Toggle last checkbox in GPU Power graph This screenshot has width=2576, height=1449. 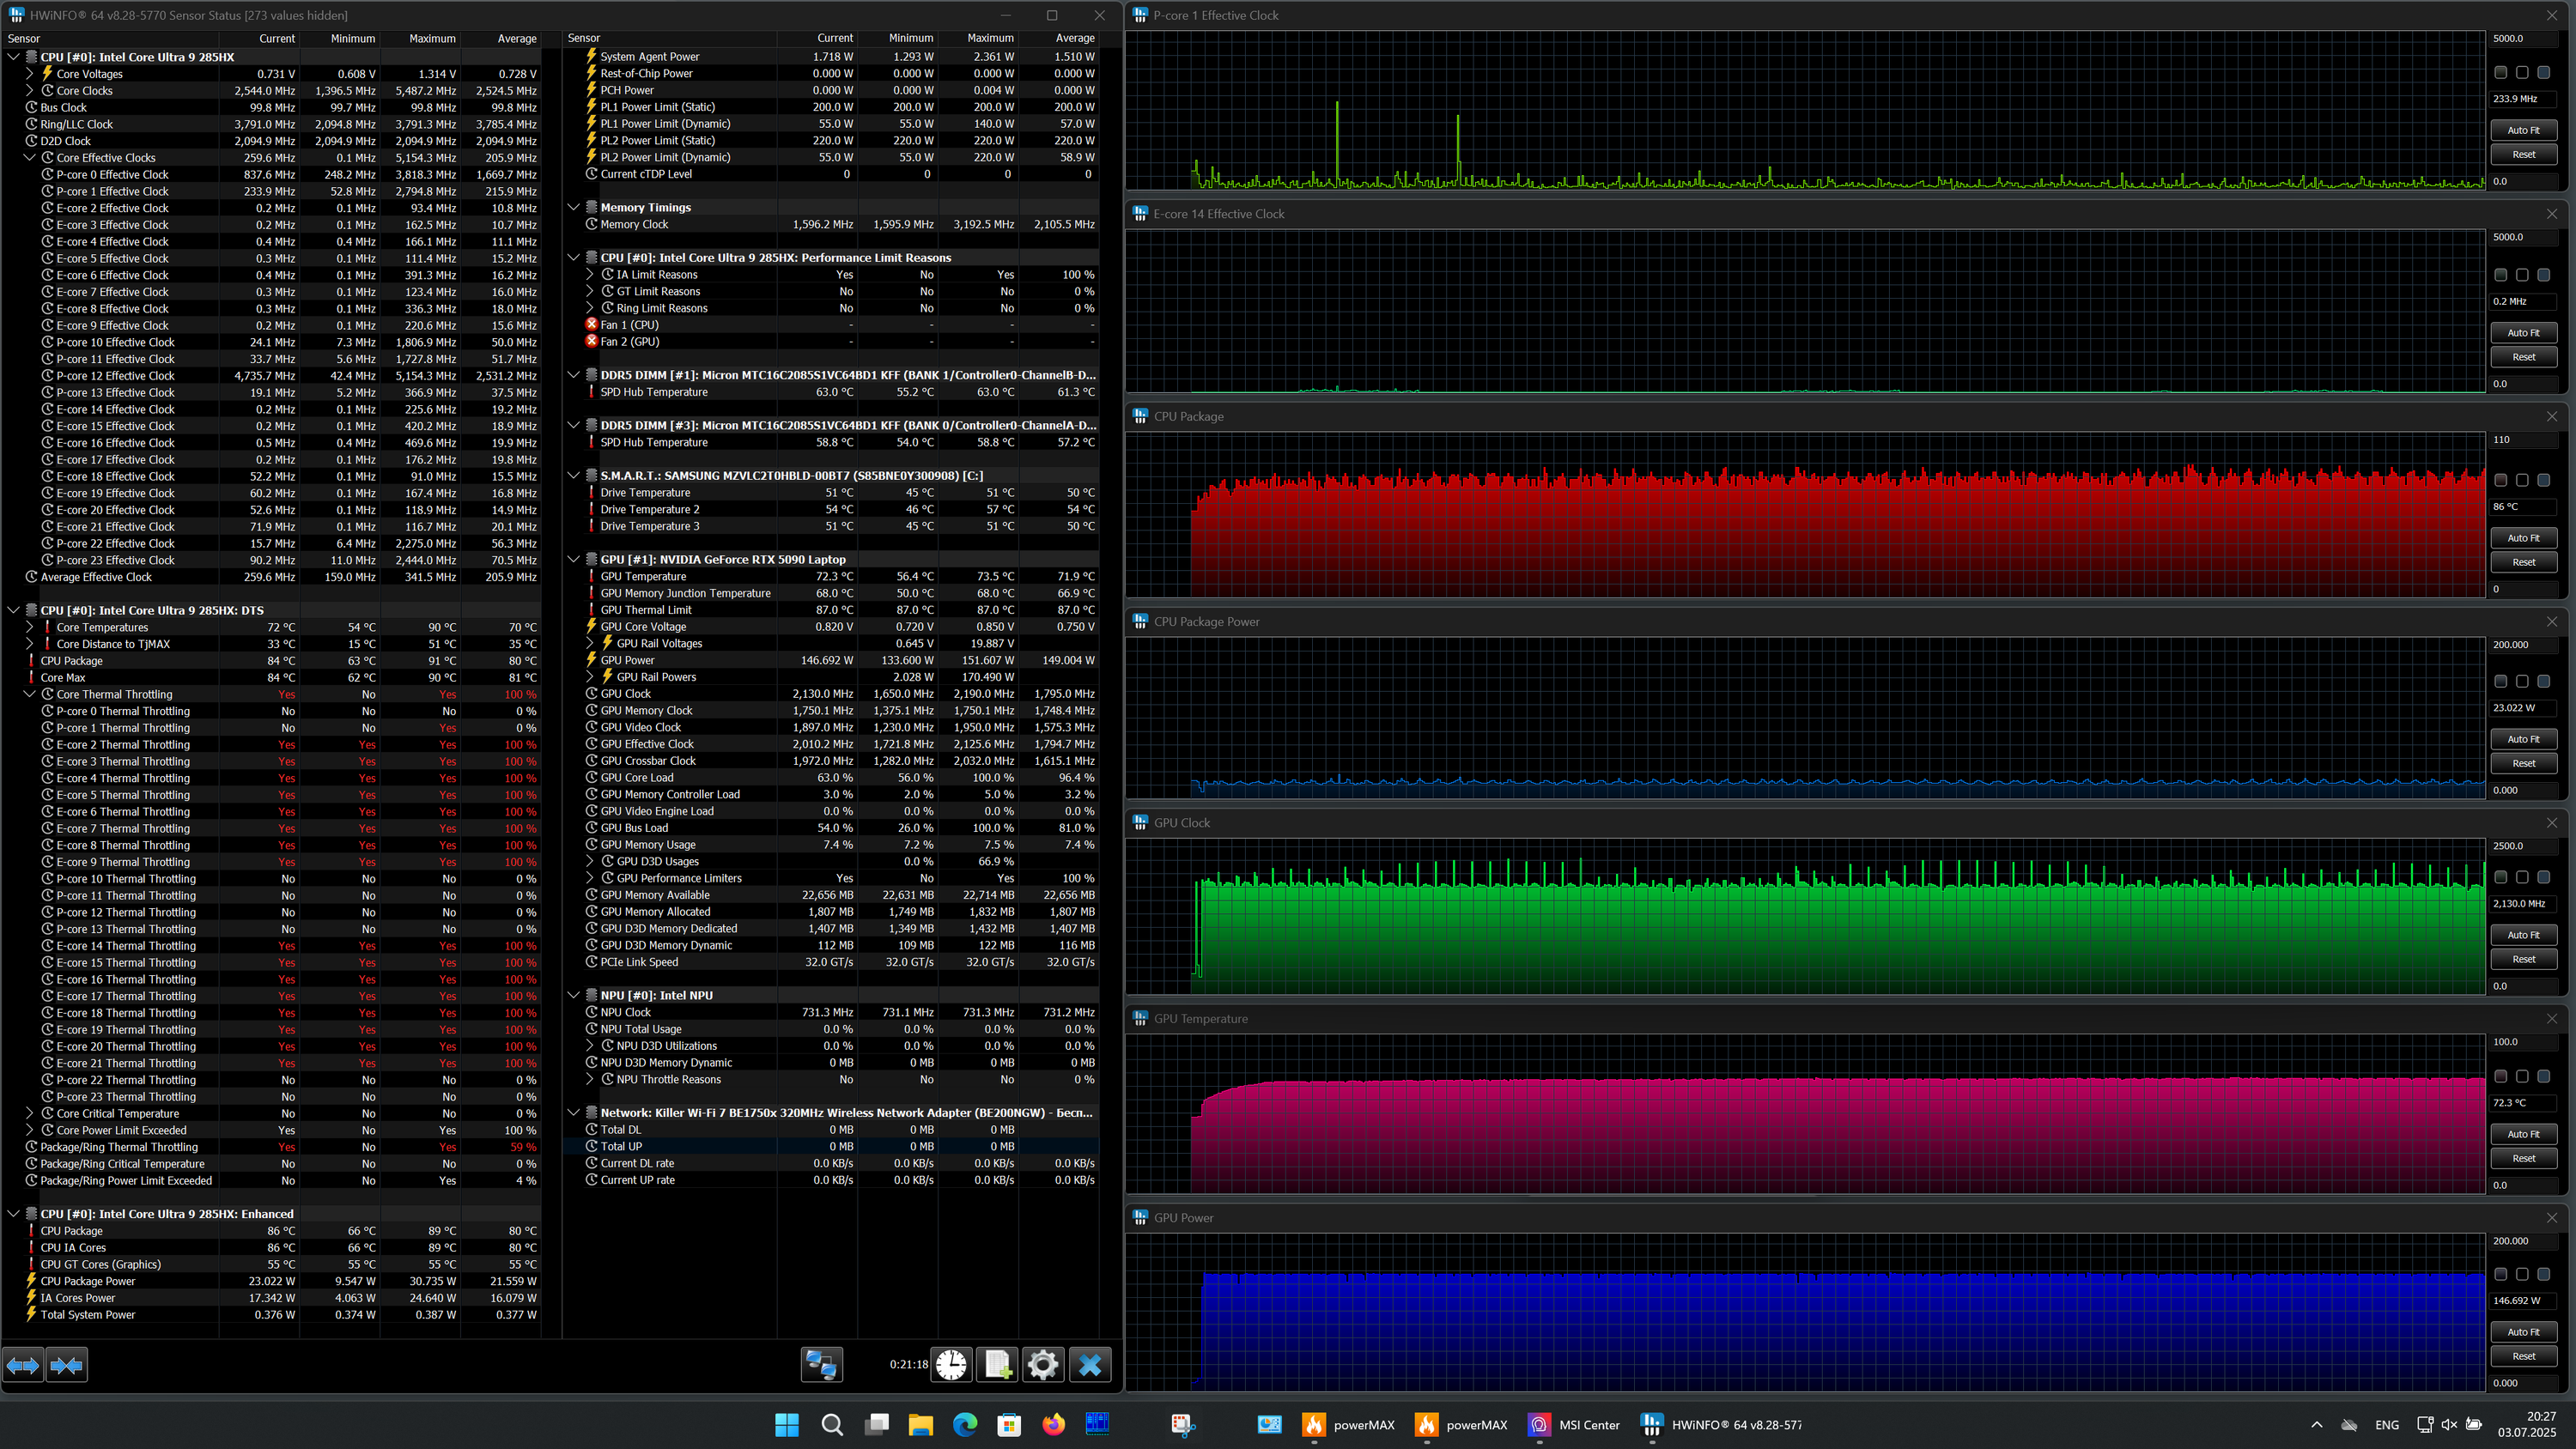(x=2543, y=1274)
